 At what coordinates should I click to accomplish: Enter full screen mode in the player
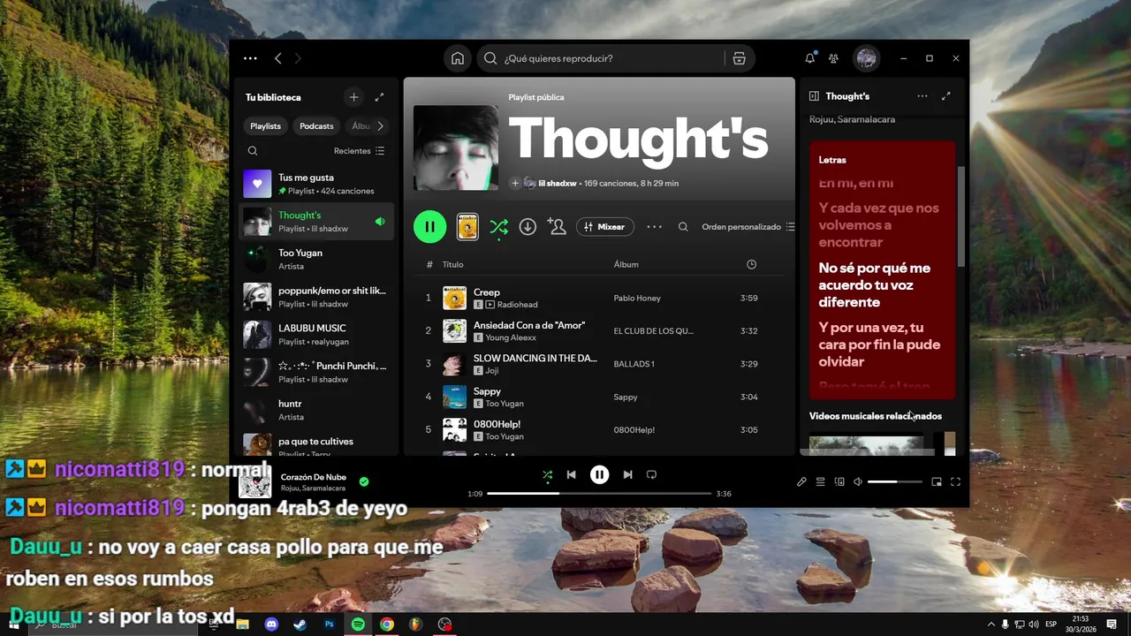click(x=955, y=481)
